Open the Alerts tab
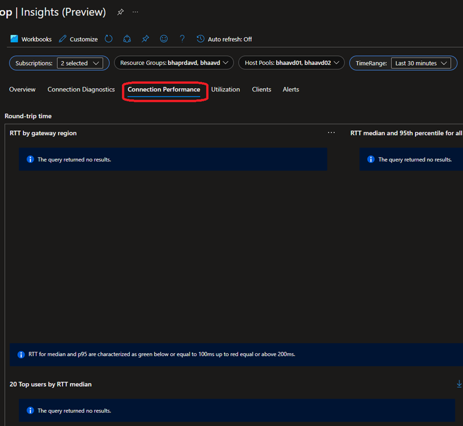This screenshot has height=426, width=463. coord(291,89)
